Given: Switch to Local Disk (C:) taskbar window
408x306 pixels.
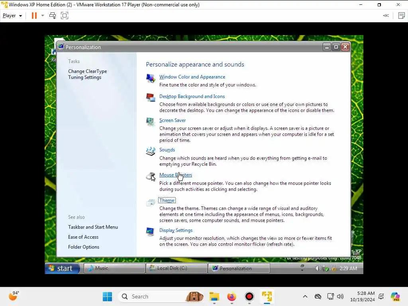Looking at the screenshot, I should coord(177,268).
